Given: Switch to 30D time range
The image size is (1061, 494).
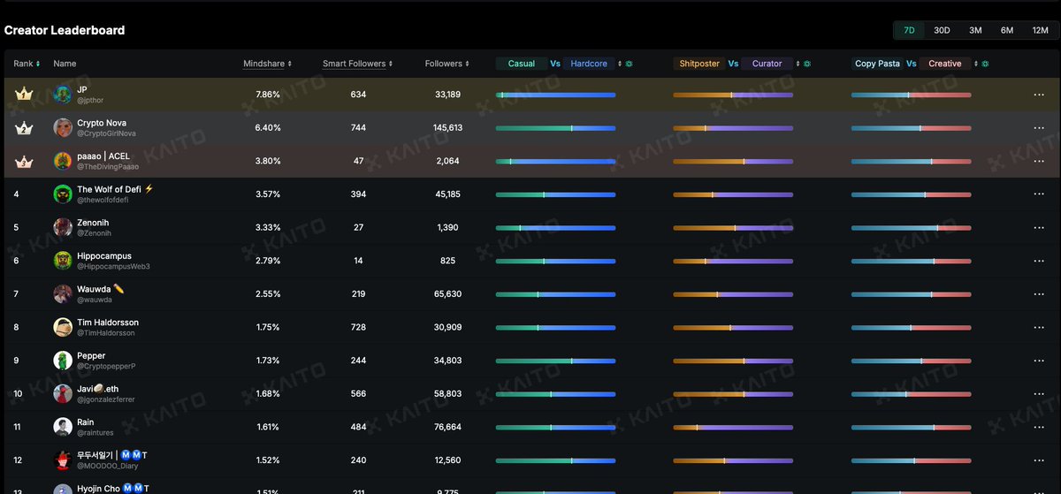Looking at the screenshot, I should coord(942,30).
